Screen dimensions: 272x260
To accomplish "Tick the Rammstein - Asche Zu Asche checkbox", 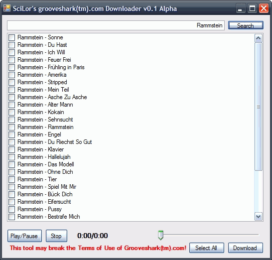I will tap(11, 97).
